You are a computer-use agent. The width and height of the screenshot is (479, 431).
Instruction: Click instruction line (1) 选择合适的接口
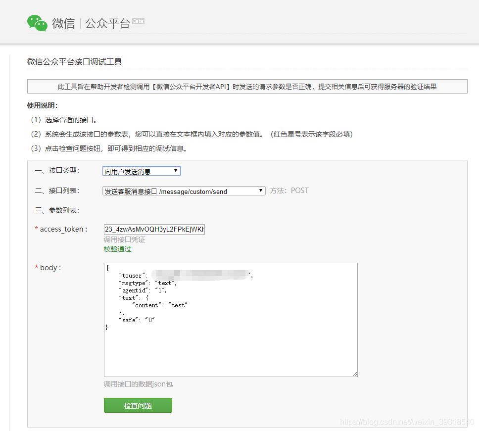point(64,120)
